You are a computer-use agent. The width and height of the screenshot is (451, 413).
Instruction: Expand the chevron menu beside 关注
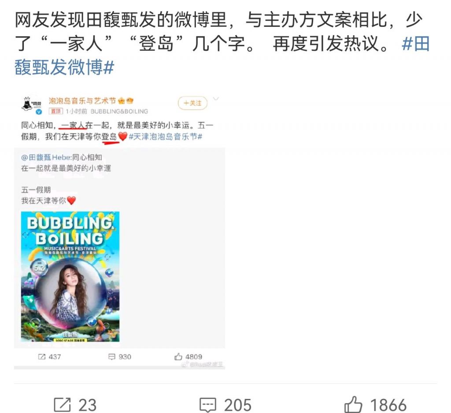216,99
